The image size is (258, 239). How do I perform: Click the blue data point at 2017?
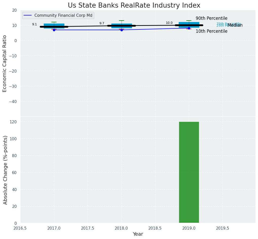tap(54, 30)
